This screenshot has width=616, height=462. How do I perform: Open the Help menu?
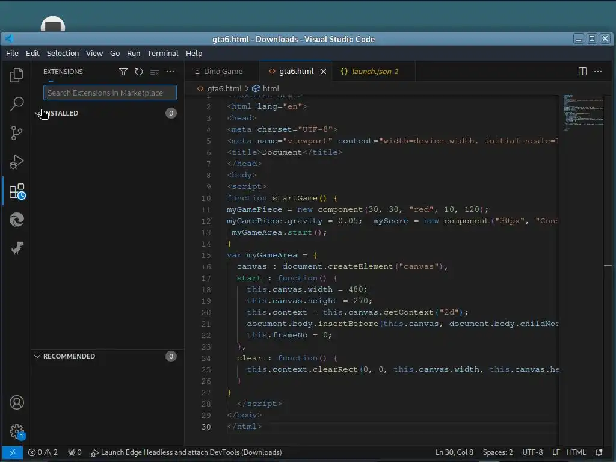pyautogui.click(x=194, y=53)
